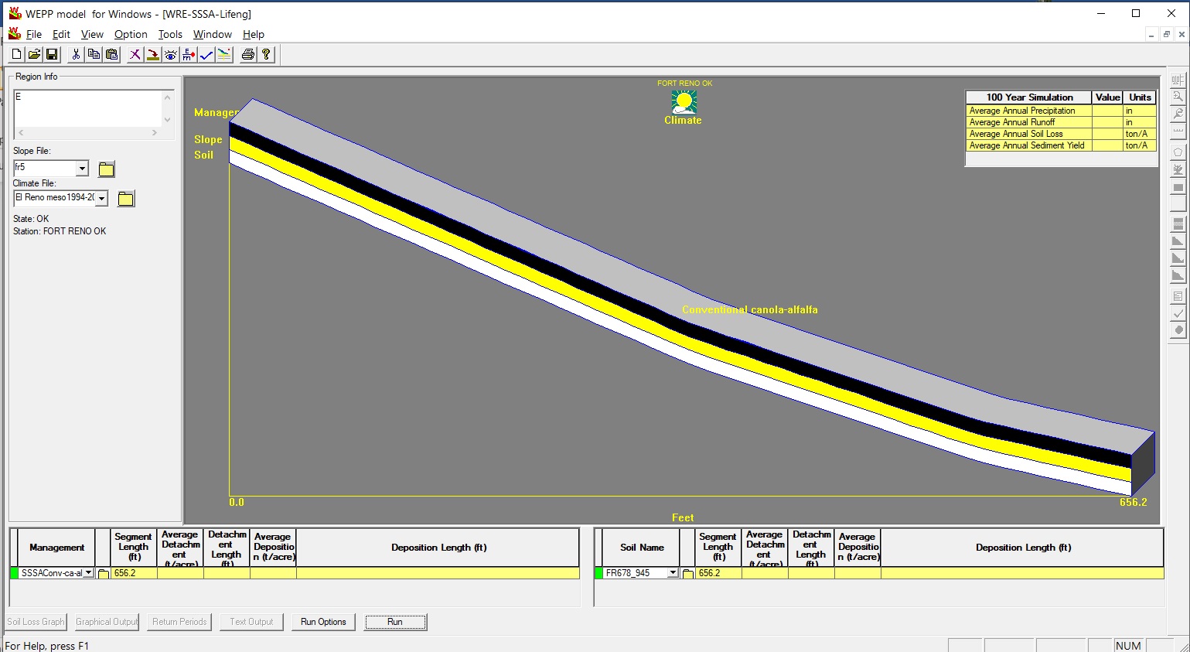
Task: Click the New file toolbar icon
Action: pos(16,54)
